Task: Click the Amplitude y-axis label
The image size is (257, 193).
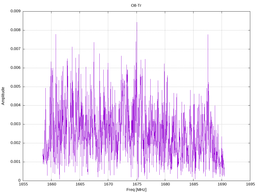Action: pyautogui.click(x=3, y=96)
